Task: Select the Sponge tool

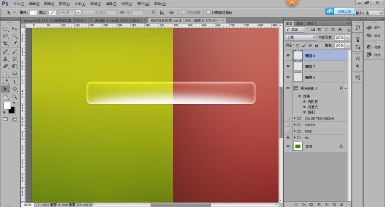Action: click(14, 74)
